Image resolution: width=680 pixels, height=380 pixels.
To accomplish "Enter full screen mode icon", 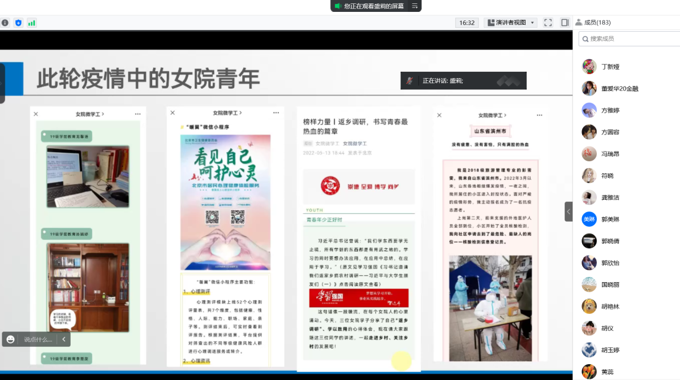I will (x=548, y=23).
